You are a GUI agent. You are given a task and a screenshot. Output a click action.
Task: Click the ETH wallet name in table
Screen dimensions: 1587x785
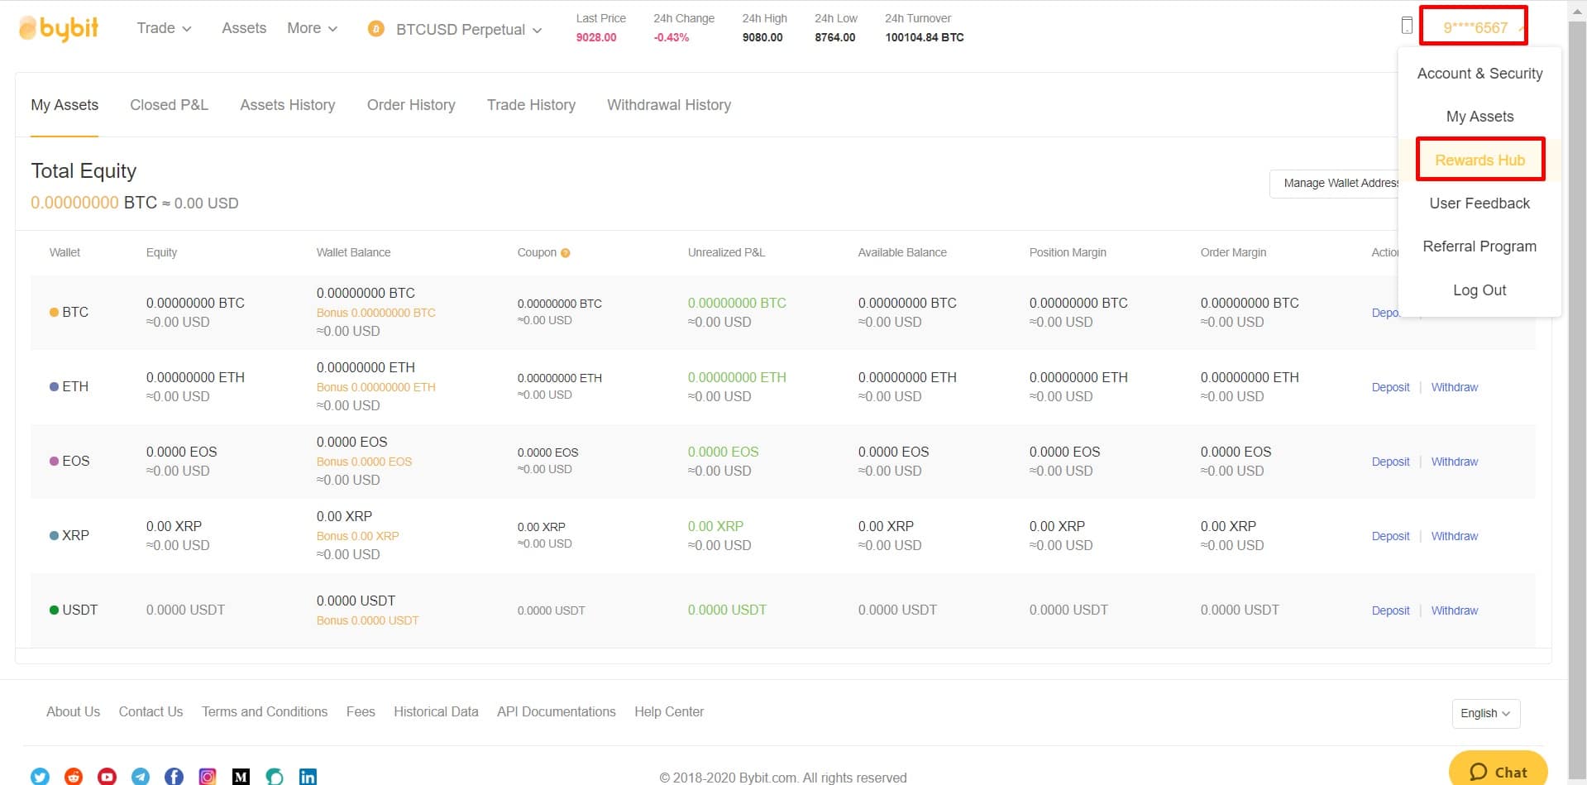pos(75,386)
